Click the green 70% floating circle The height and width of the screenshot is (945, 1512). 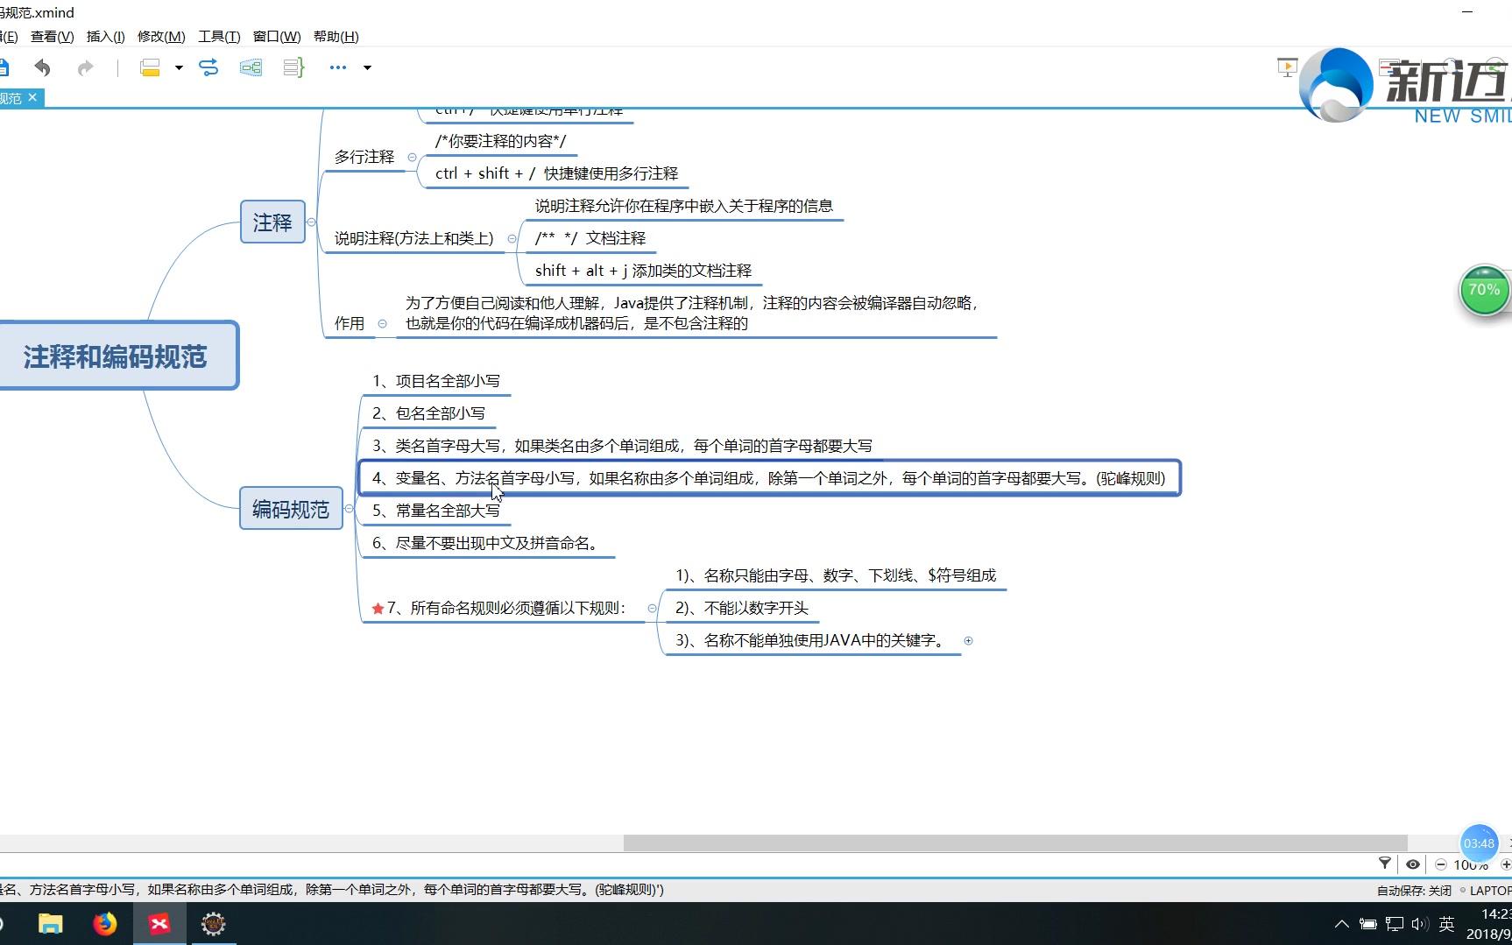click(1484, 290)
